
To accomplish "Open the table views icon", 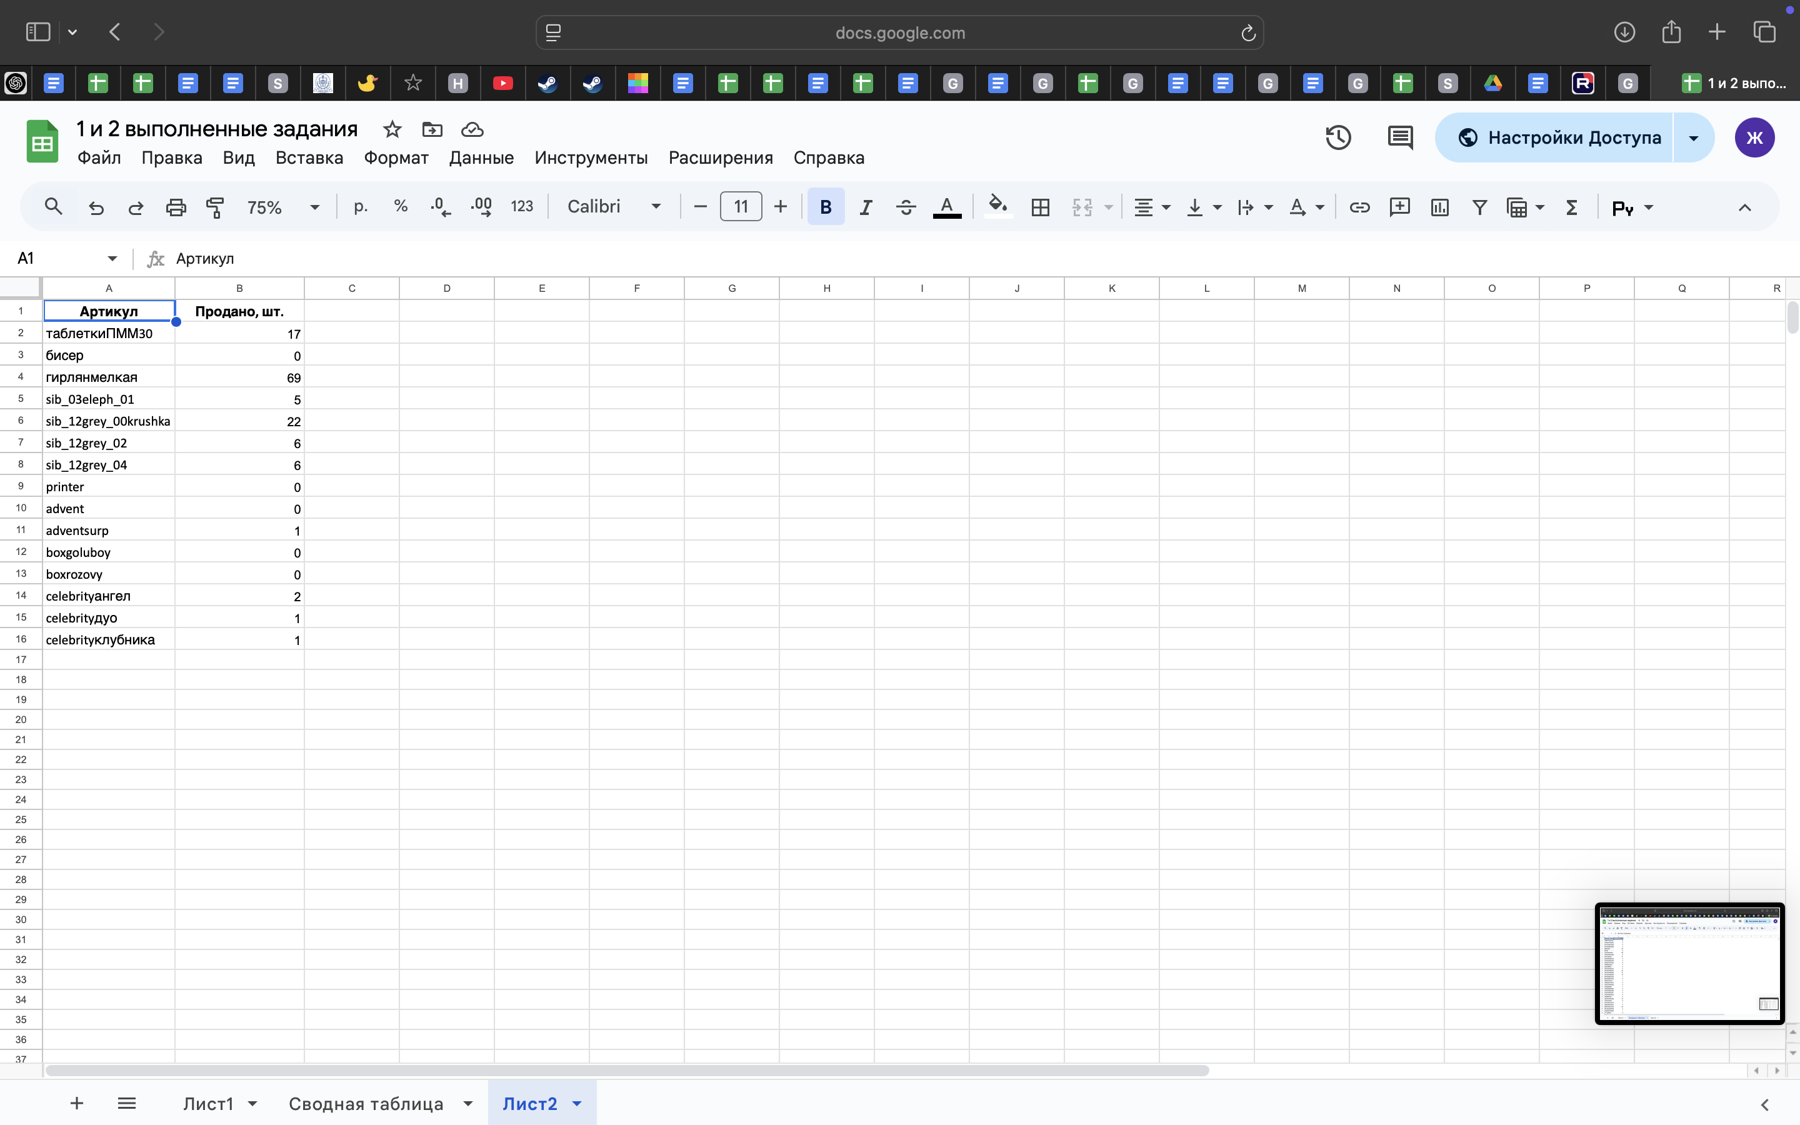I will (1517, 207).
